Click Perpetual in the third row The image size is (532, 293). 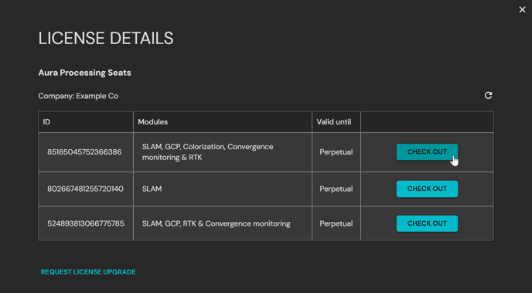tap(336, 223)
